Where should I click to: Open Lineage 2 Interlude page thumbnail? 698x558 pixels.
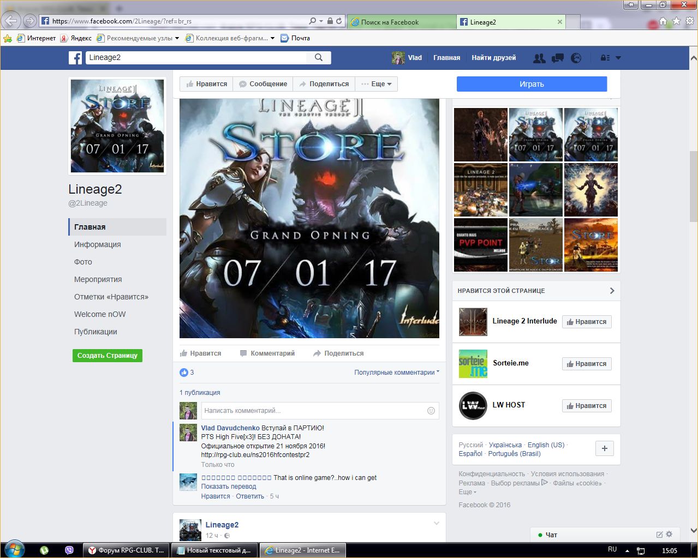tap(473, 322)
